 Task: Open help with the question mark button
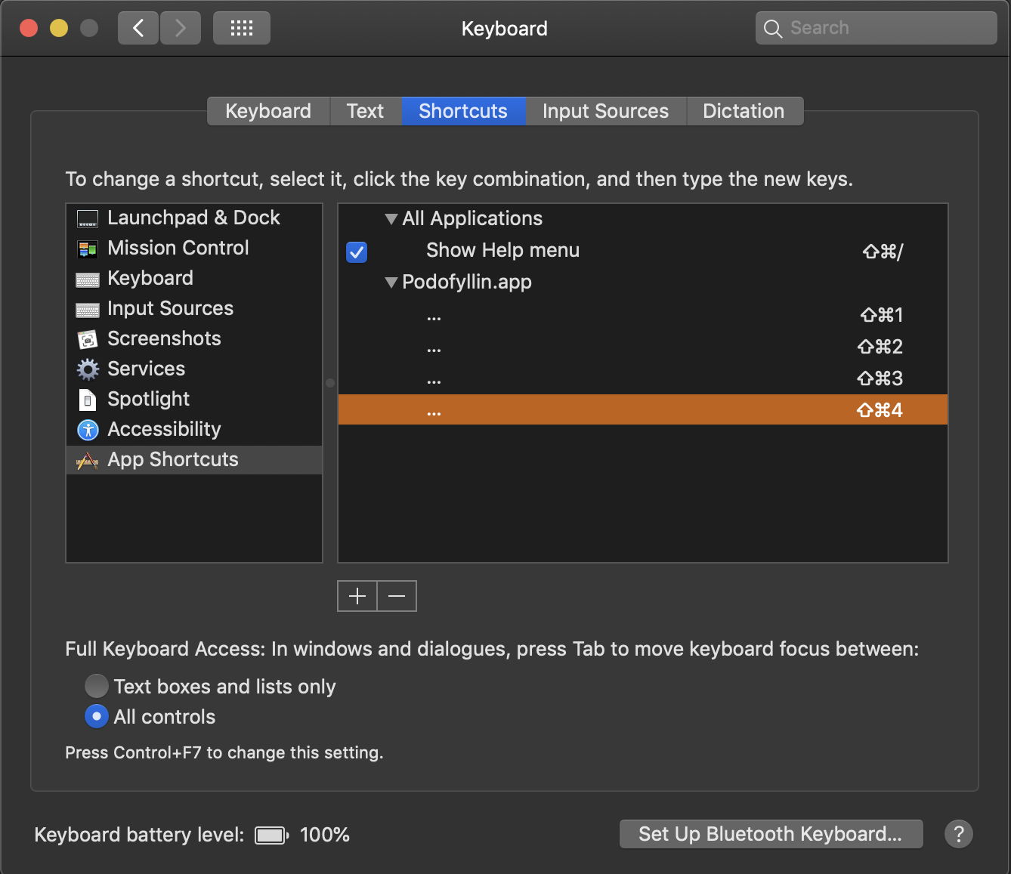pyautogui.click(x=959, y=834)
